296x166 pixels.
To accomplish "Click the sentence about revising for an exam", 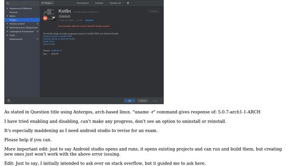I will [81, 130].
